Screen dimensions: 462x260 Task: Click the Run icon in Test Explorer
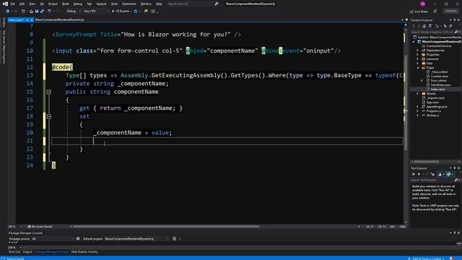(x=419, y=174)
